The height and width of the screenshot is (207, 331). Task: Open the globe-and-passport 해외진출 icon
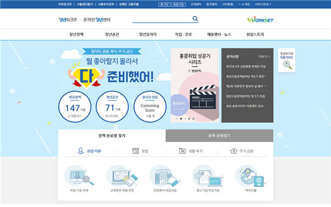click(x=251, y=176)
